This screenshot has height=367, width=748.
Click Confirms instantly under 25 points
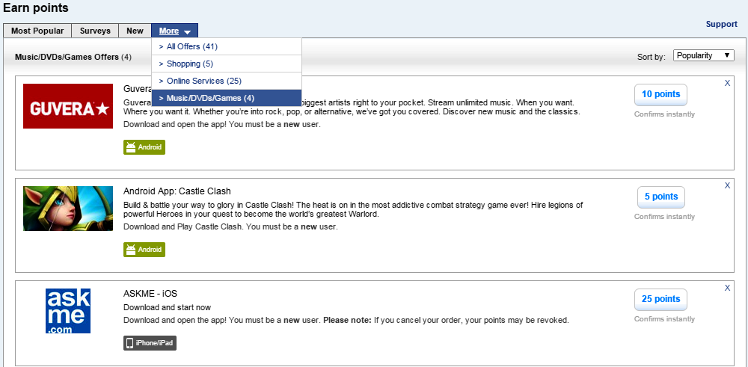pyautogui.click(x=664, y=319)
